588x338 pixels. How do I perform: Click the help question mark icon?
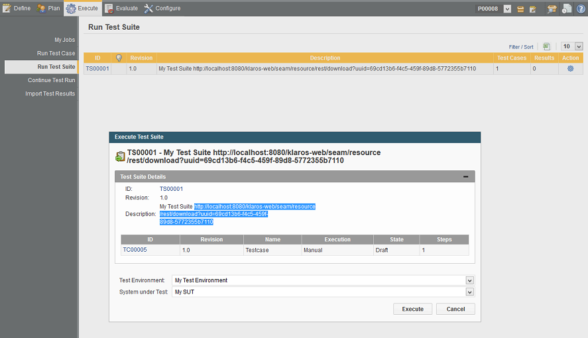581,9
